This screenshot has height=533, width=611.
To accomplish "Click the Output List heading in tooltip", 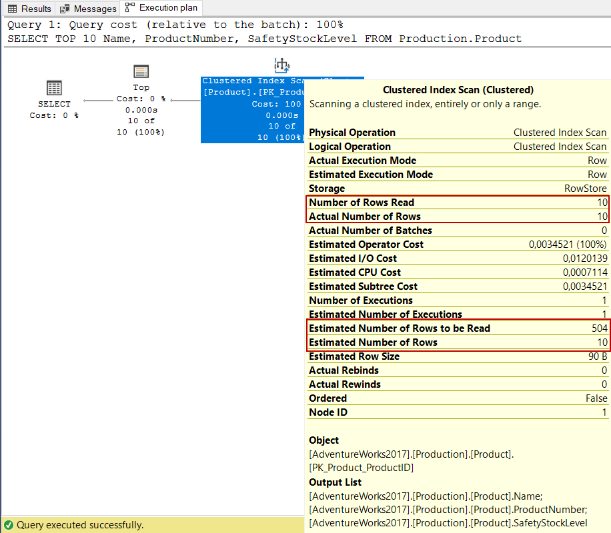I will (336, 482).
